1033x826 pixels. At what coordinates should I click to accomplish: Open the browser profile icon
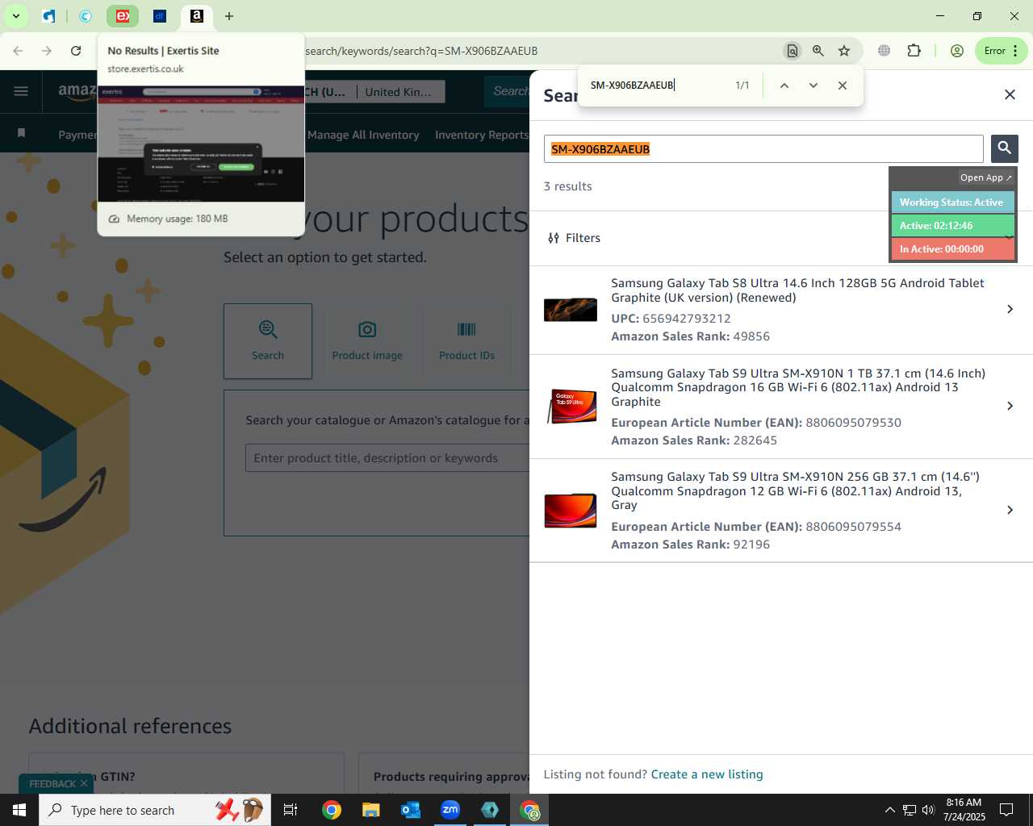point(957,51)
